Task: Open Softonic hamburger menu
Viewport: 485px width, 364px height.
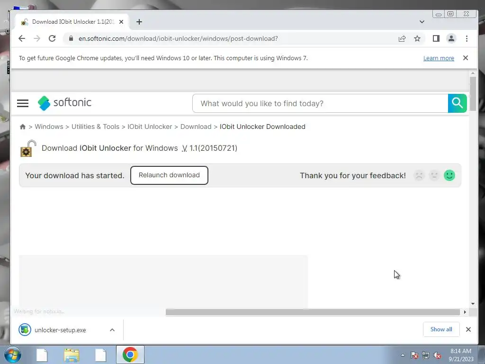Action: click(x=23, y=103)
